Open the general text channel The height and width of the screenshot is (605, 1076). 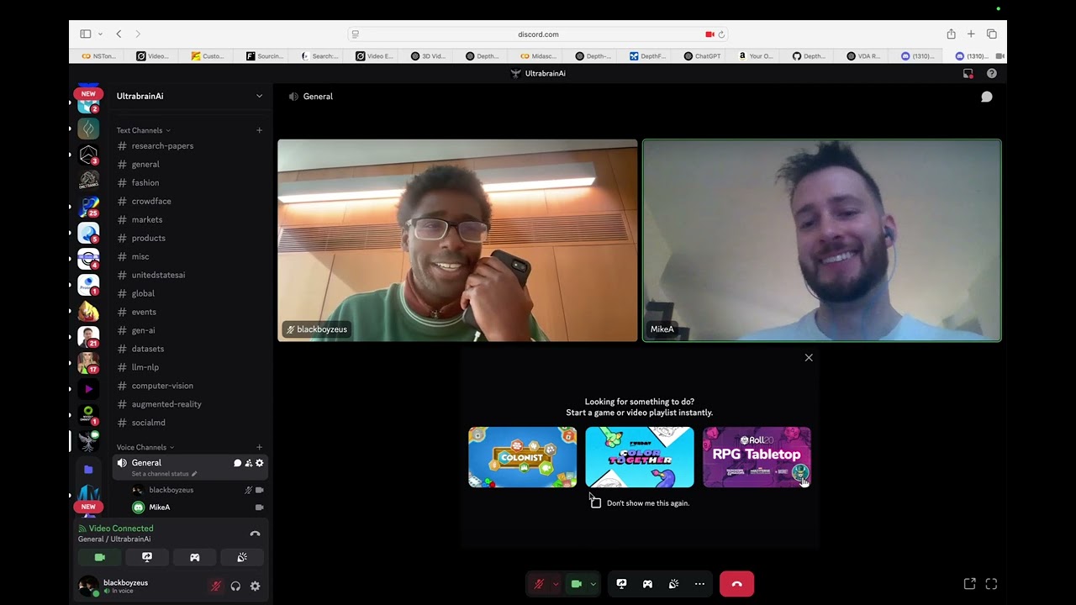click(189, 164)
